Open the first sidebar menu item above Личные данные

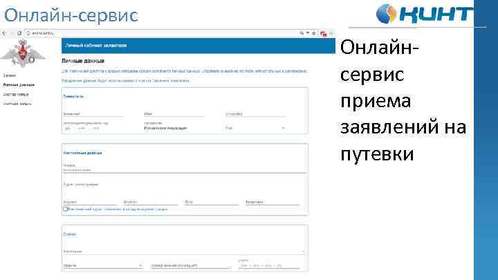click(x=10, y=75)
